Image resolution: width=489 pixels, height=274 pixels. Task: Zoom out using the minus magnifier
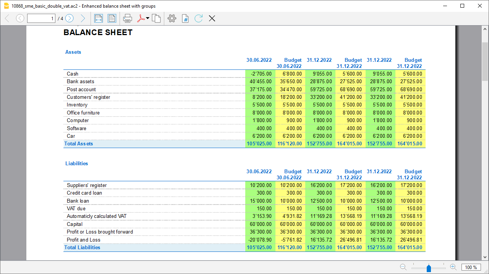point(403,267)
